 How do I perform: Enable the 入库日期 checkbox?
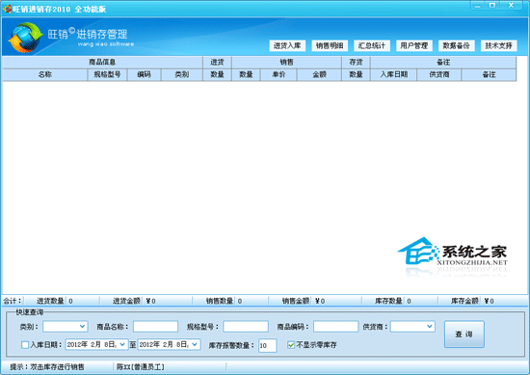pos(25,345)
